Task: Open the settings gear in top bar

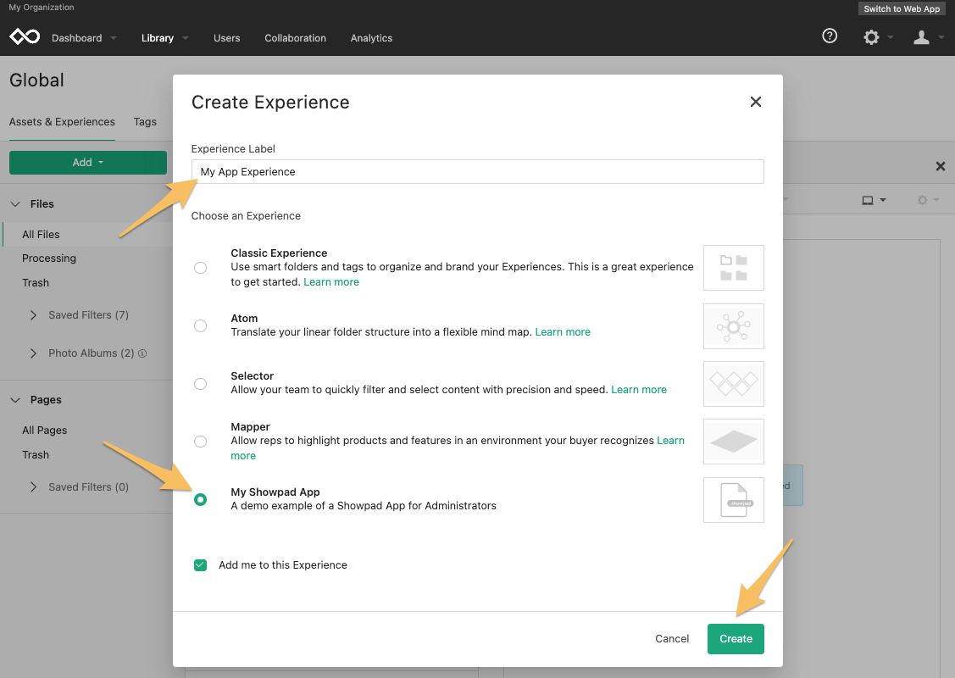Action: (x=872, y=37)
